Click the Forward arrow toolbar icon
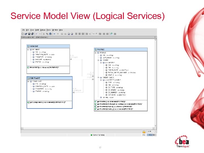The image size is (204, 153). pyautogui.click(x=58, y=34)
